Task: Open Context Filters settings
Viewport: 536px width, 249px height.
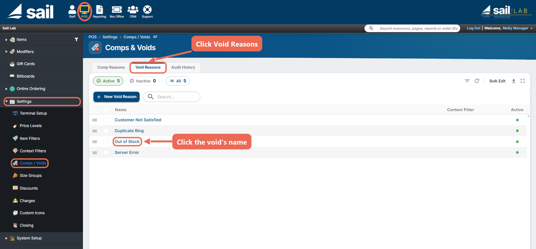Action: [33, 151]
